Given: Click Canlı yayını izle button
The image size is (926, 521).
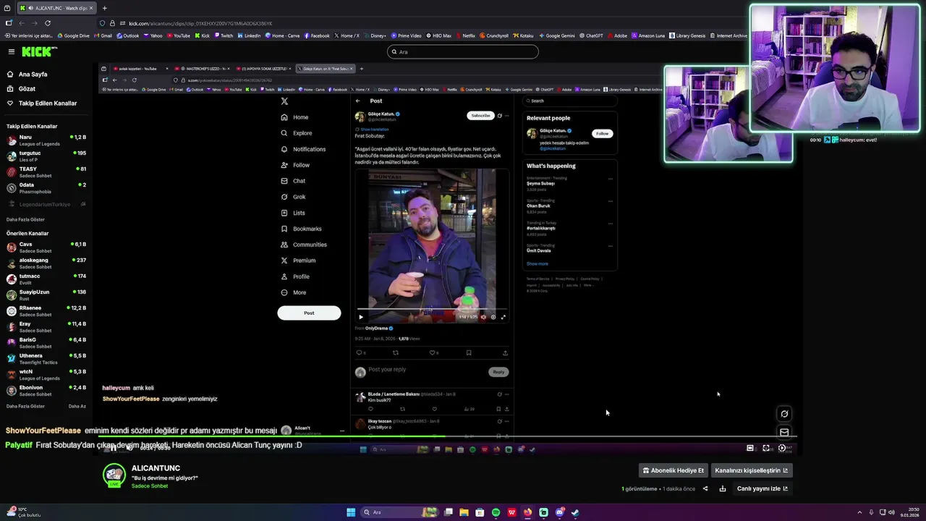Looking at the screenshot, I should tap(763, 488).
